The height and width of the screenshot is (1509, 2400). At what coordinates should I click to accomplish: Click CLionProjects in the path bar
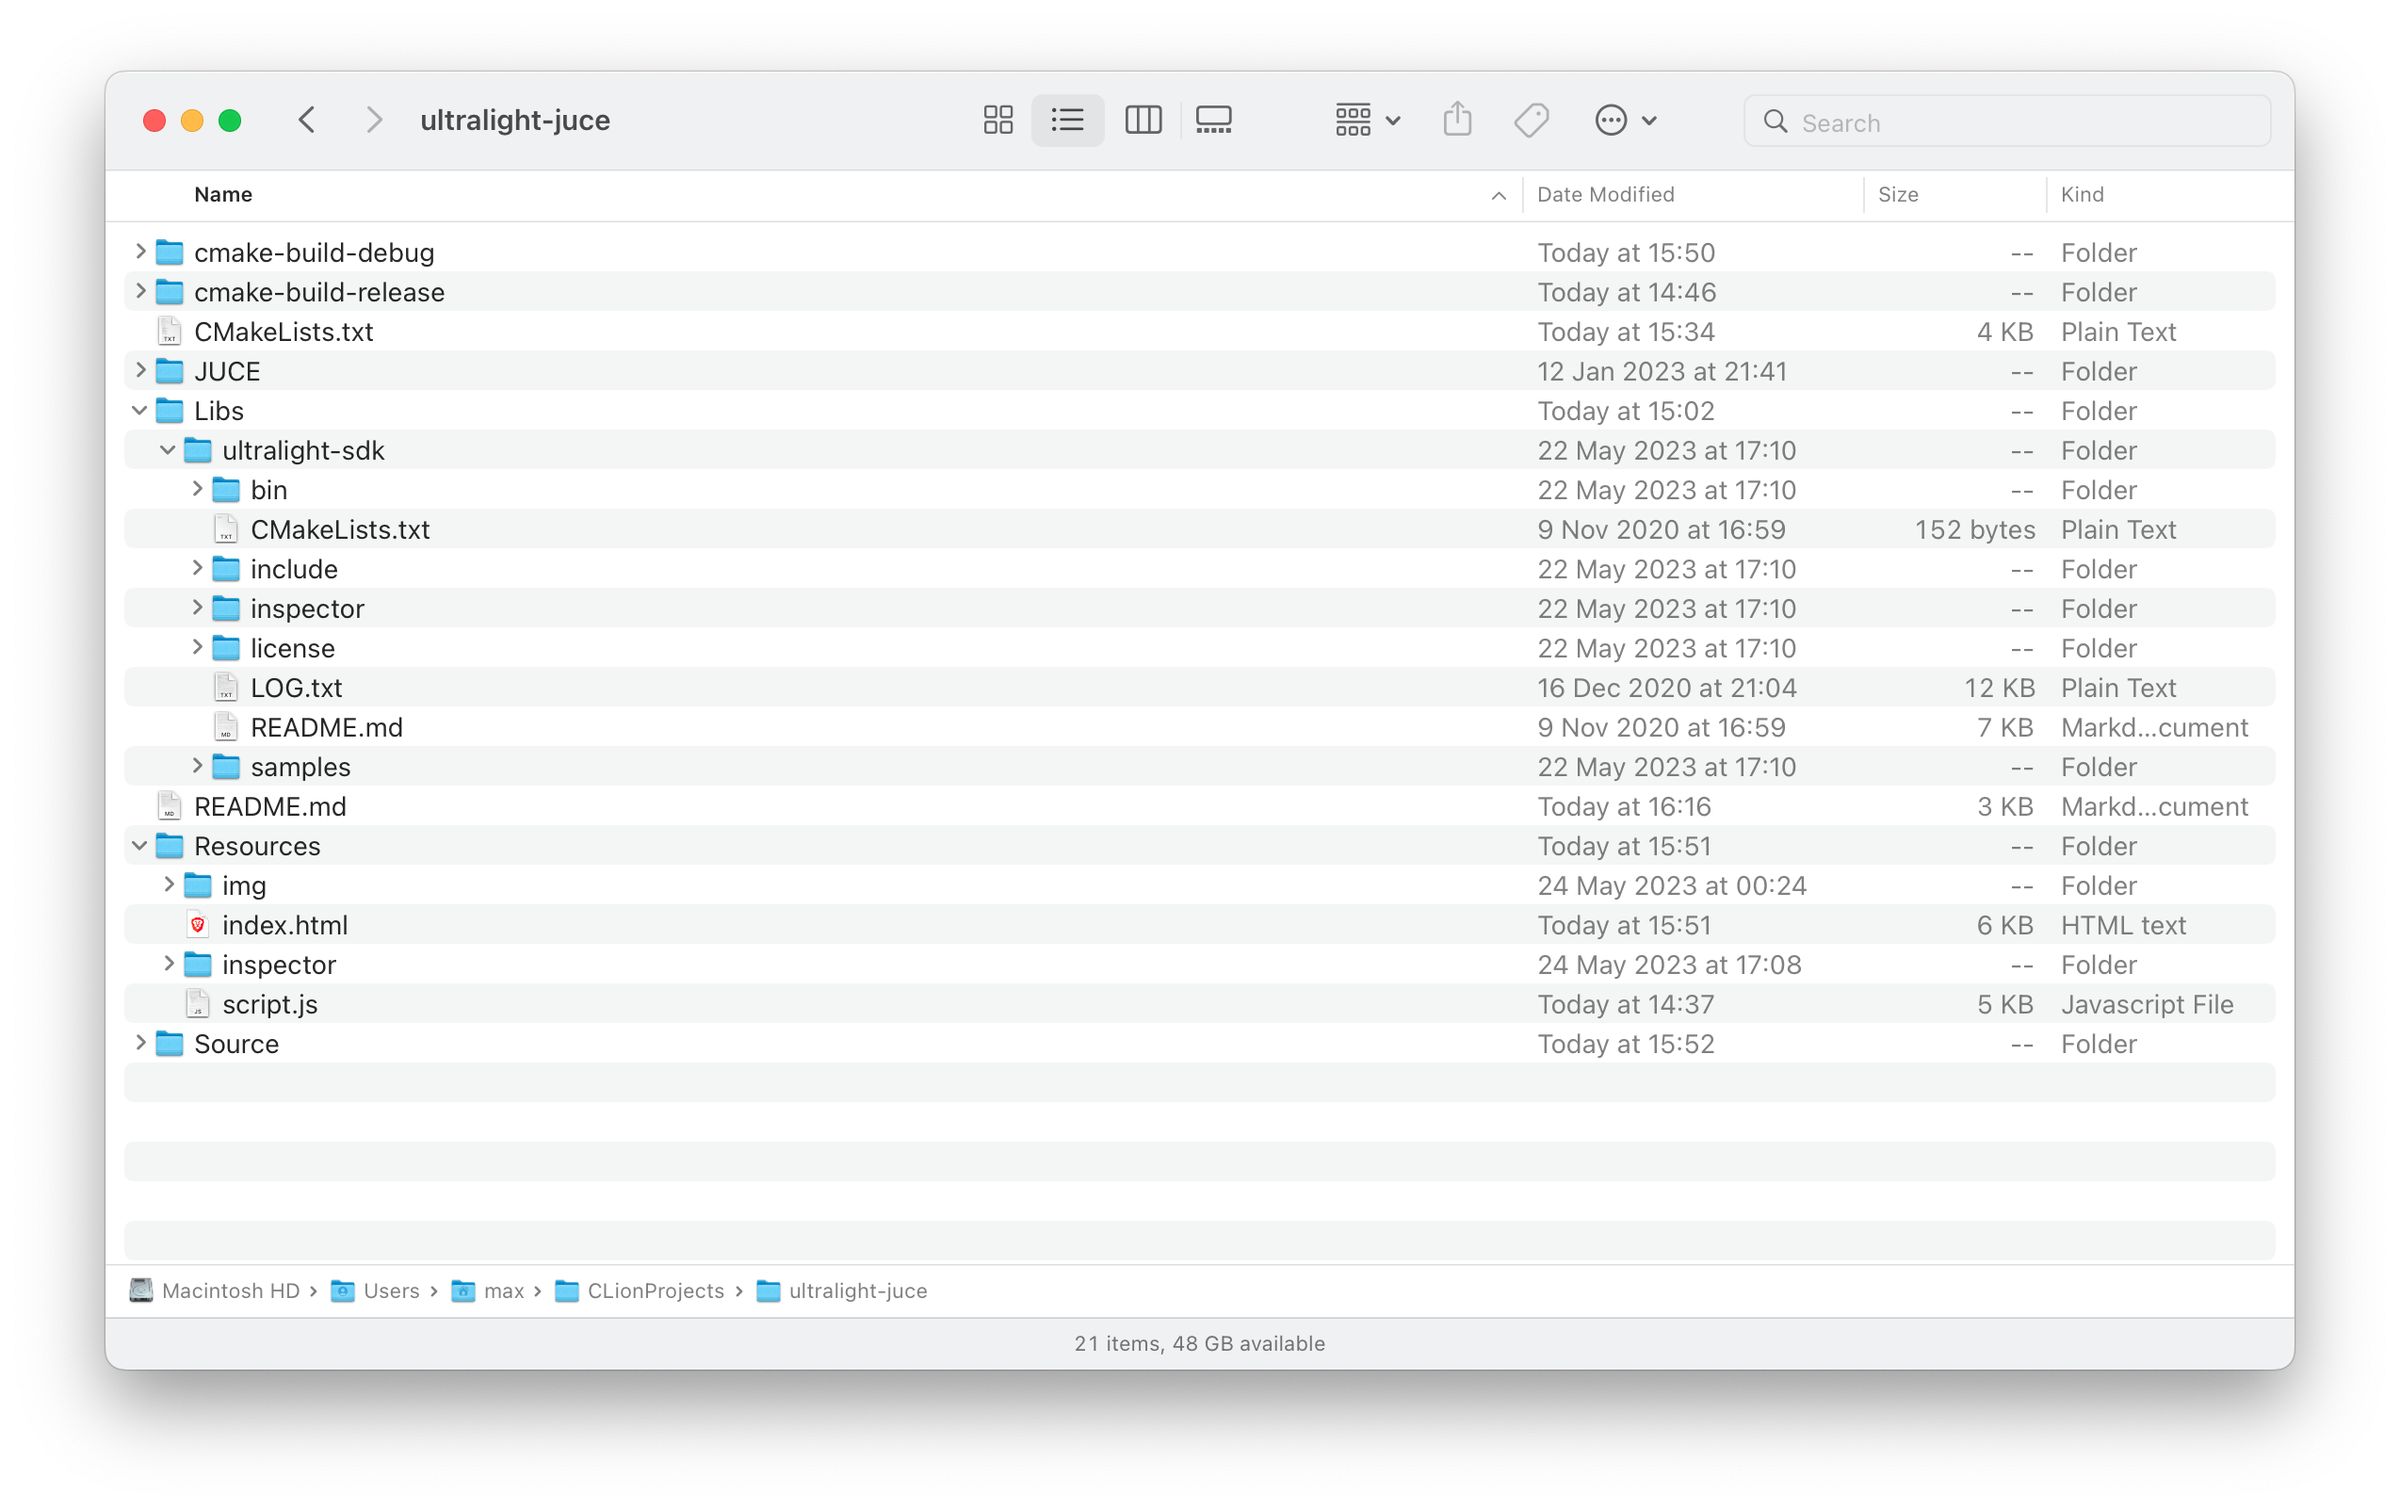tap(655, 1290)
